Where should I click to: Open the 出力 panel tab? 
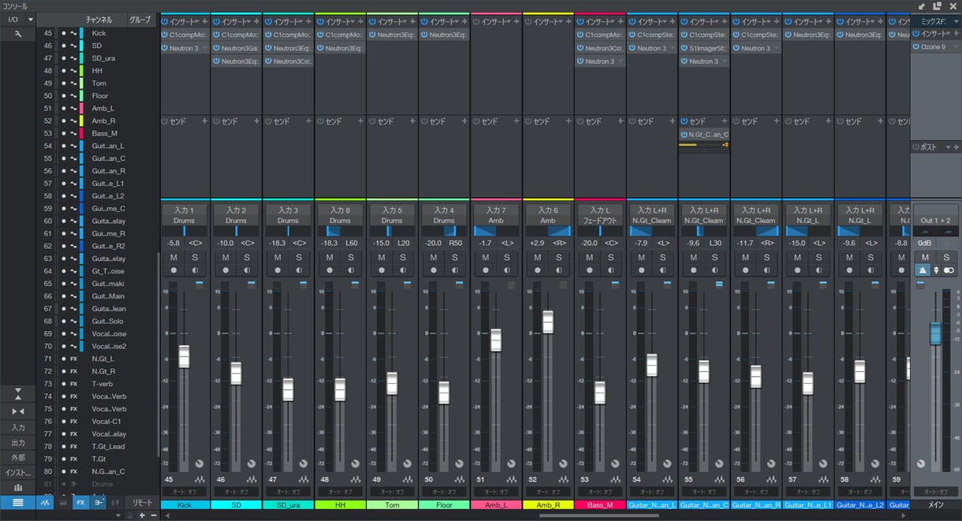(18, 442)
